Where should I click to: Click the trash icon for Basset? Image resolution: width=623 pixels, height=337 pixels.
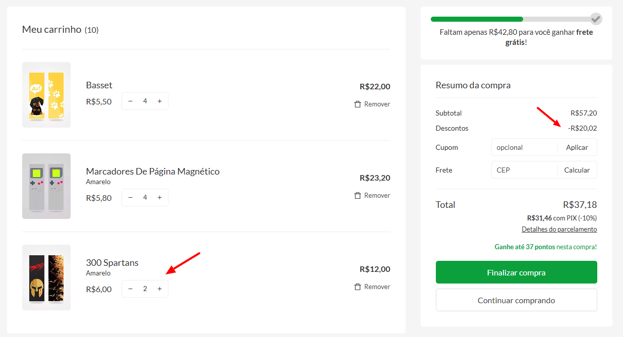tap(358, 104)
